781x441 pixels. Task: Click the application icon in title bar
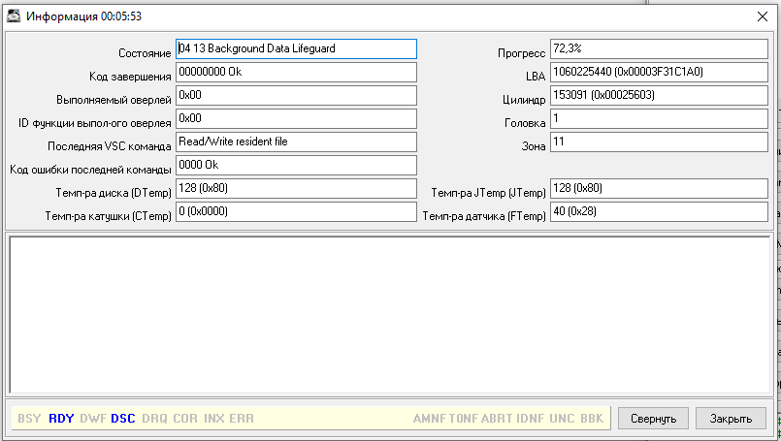coord(15,16)
